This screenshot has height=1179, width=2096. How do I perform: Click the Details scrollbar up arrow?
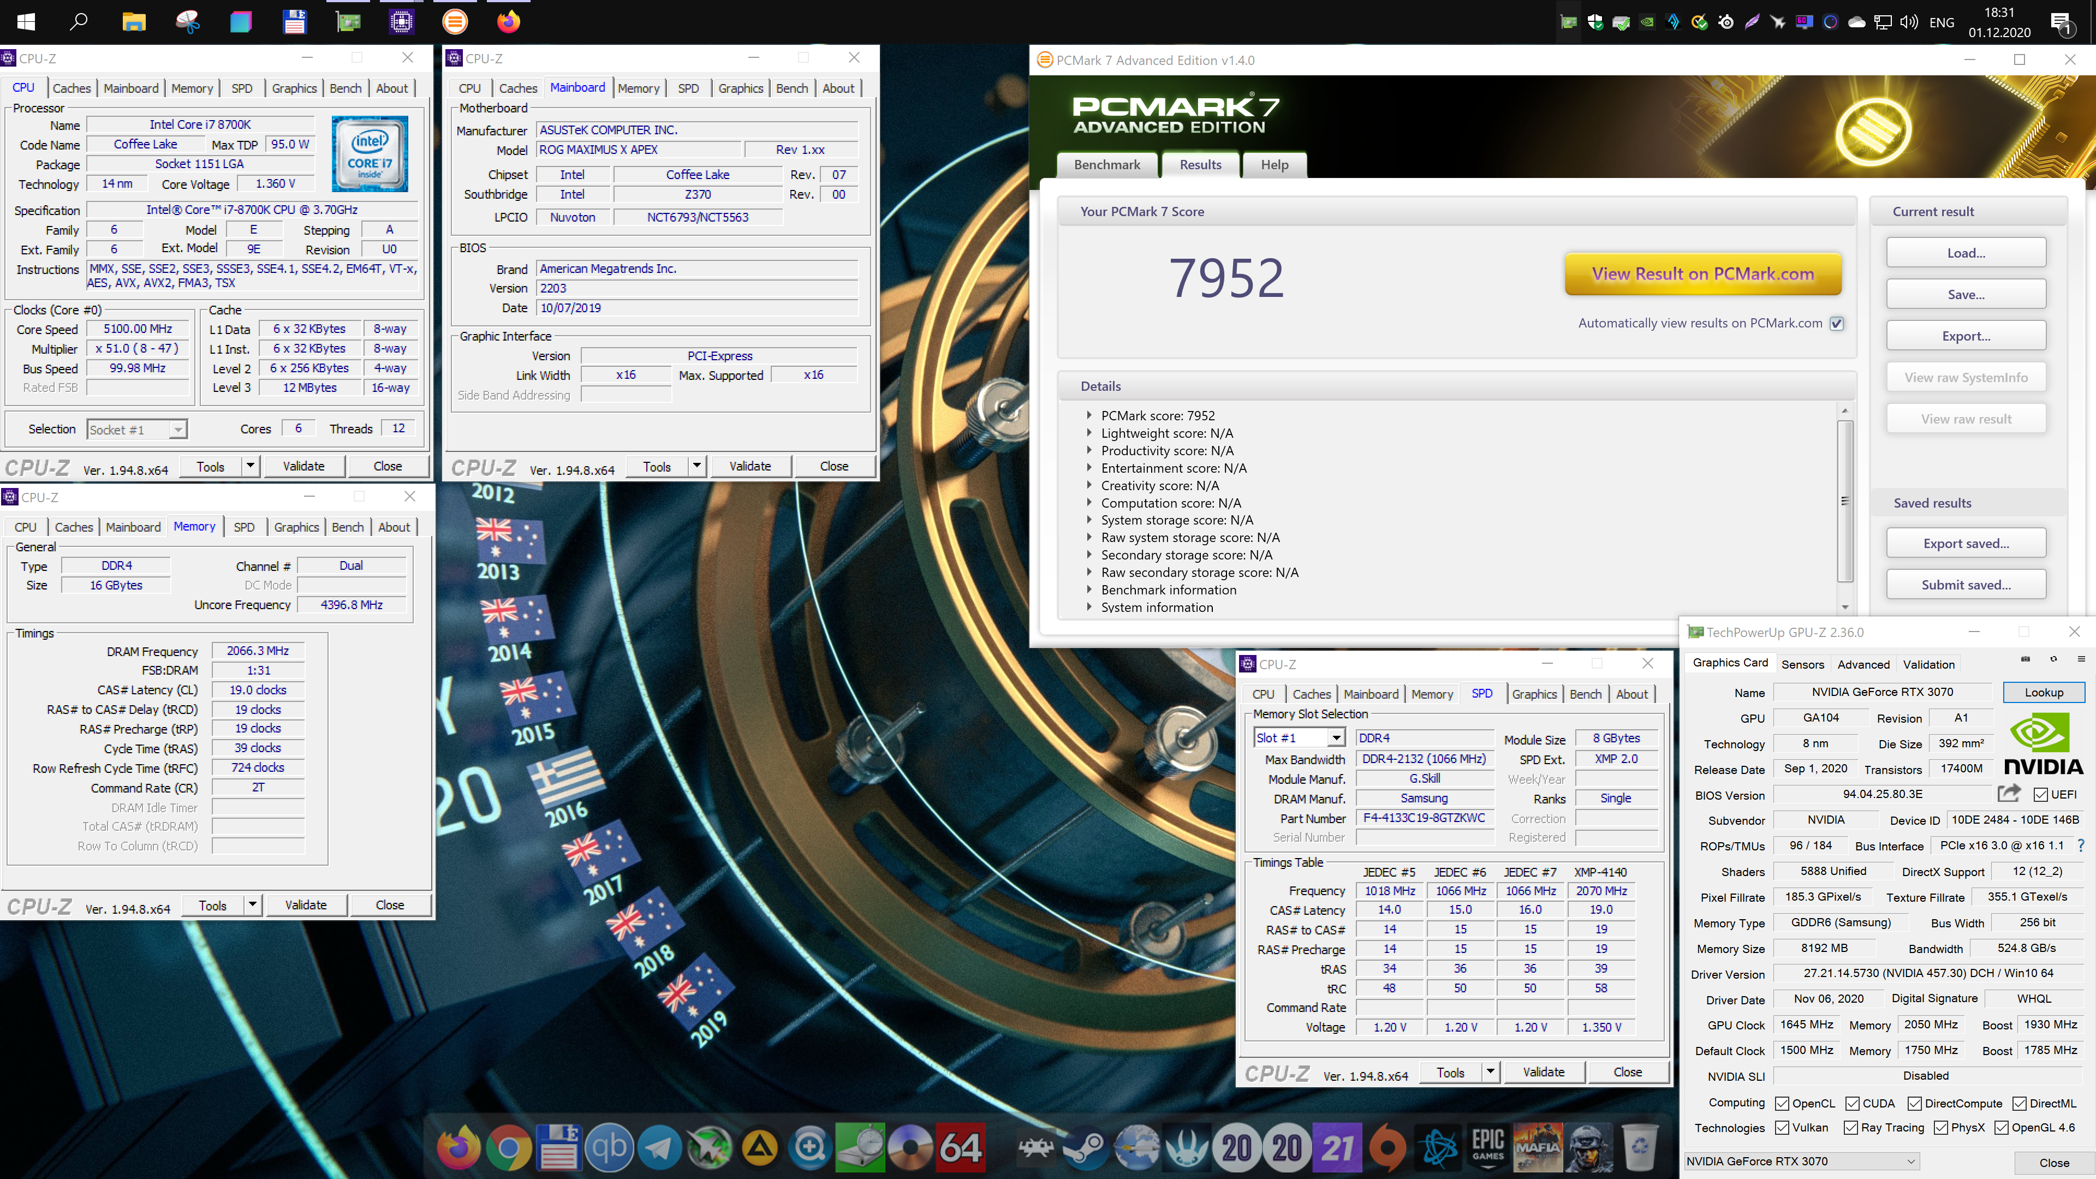[1844, 410]
